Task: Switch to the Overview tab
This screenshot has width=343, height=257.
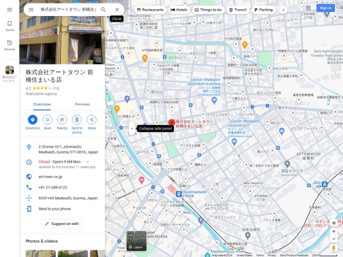Action: point(42,105)
